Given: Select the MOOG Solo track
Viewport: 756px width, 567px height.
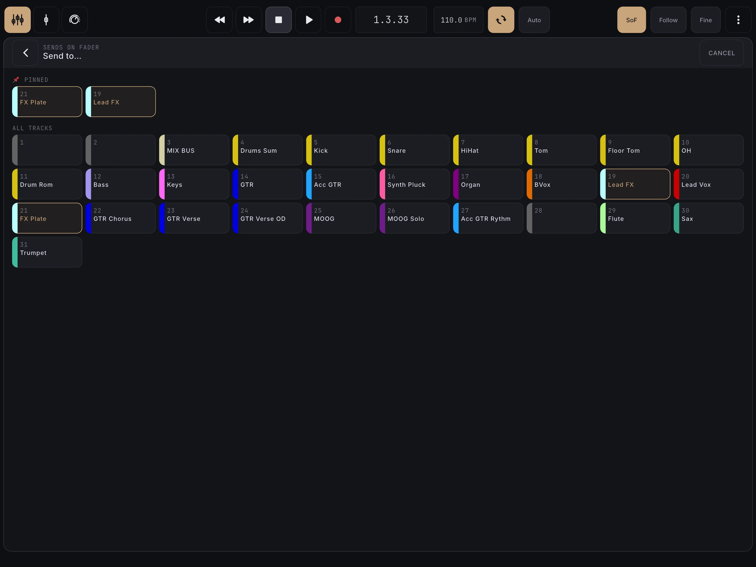Looking at the screenshot, I should point(415,218).
